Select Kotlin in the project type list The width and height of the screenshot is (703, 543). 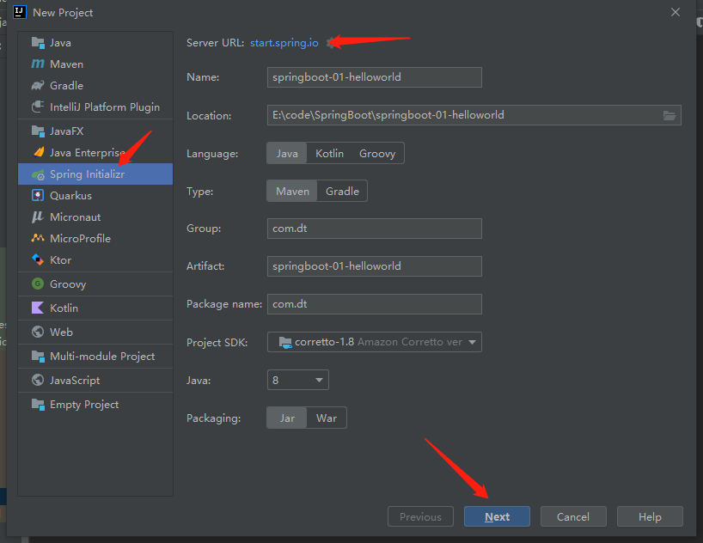pos(95,308)
